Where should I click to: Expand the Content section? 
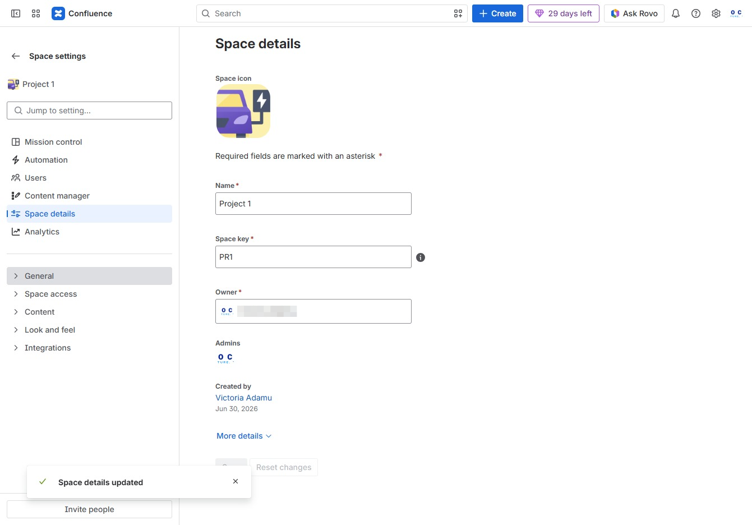click(x=89, y=312)
